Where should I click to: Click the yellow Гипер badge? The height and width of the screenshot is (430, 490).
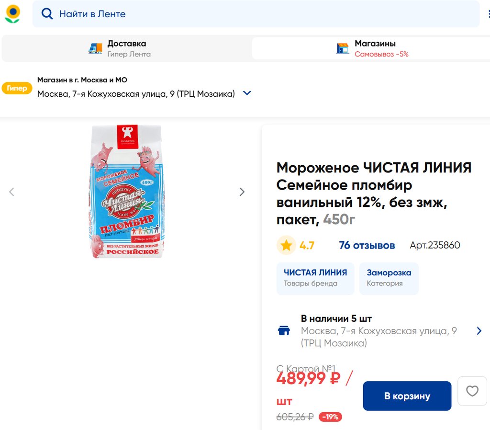click(17, 88)
